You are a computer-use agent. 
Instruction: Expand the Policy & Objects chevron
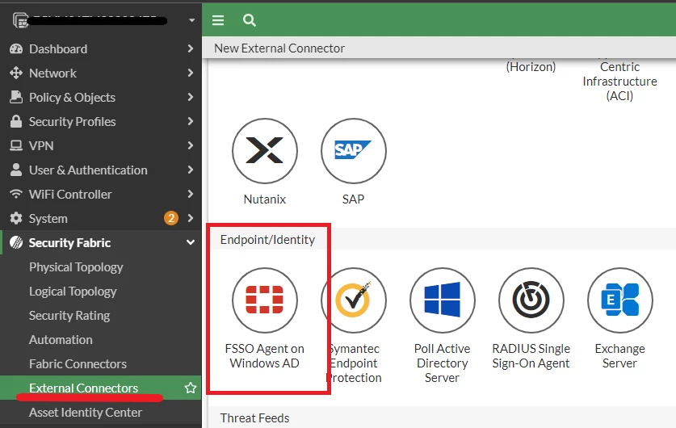pos(191,97)
